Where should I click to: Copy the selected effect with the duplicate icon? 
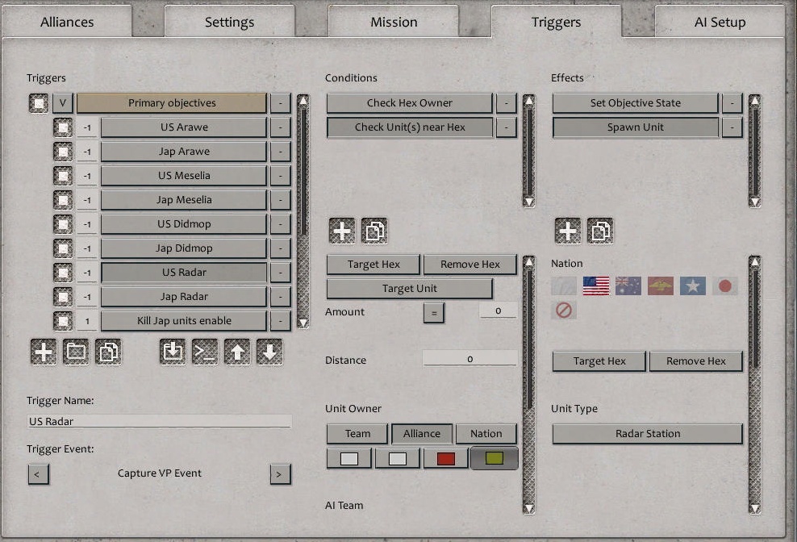pos(600,231)
